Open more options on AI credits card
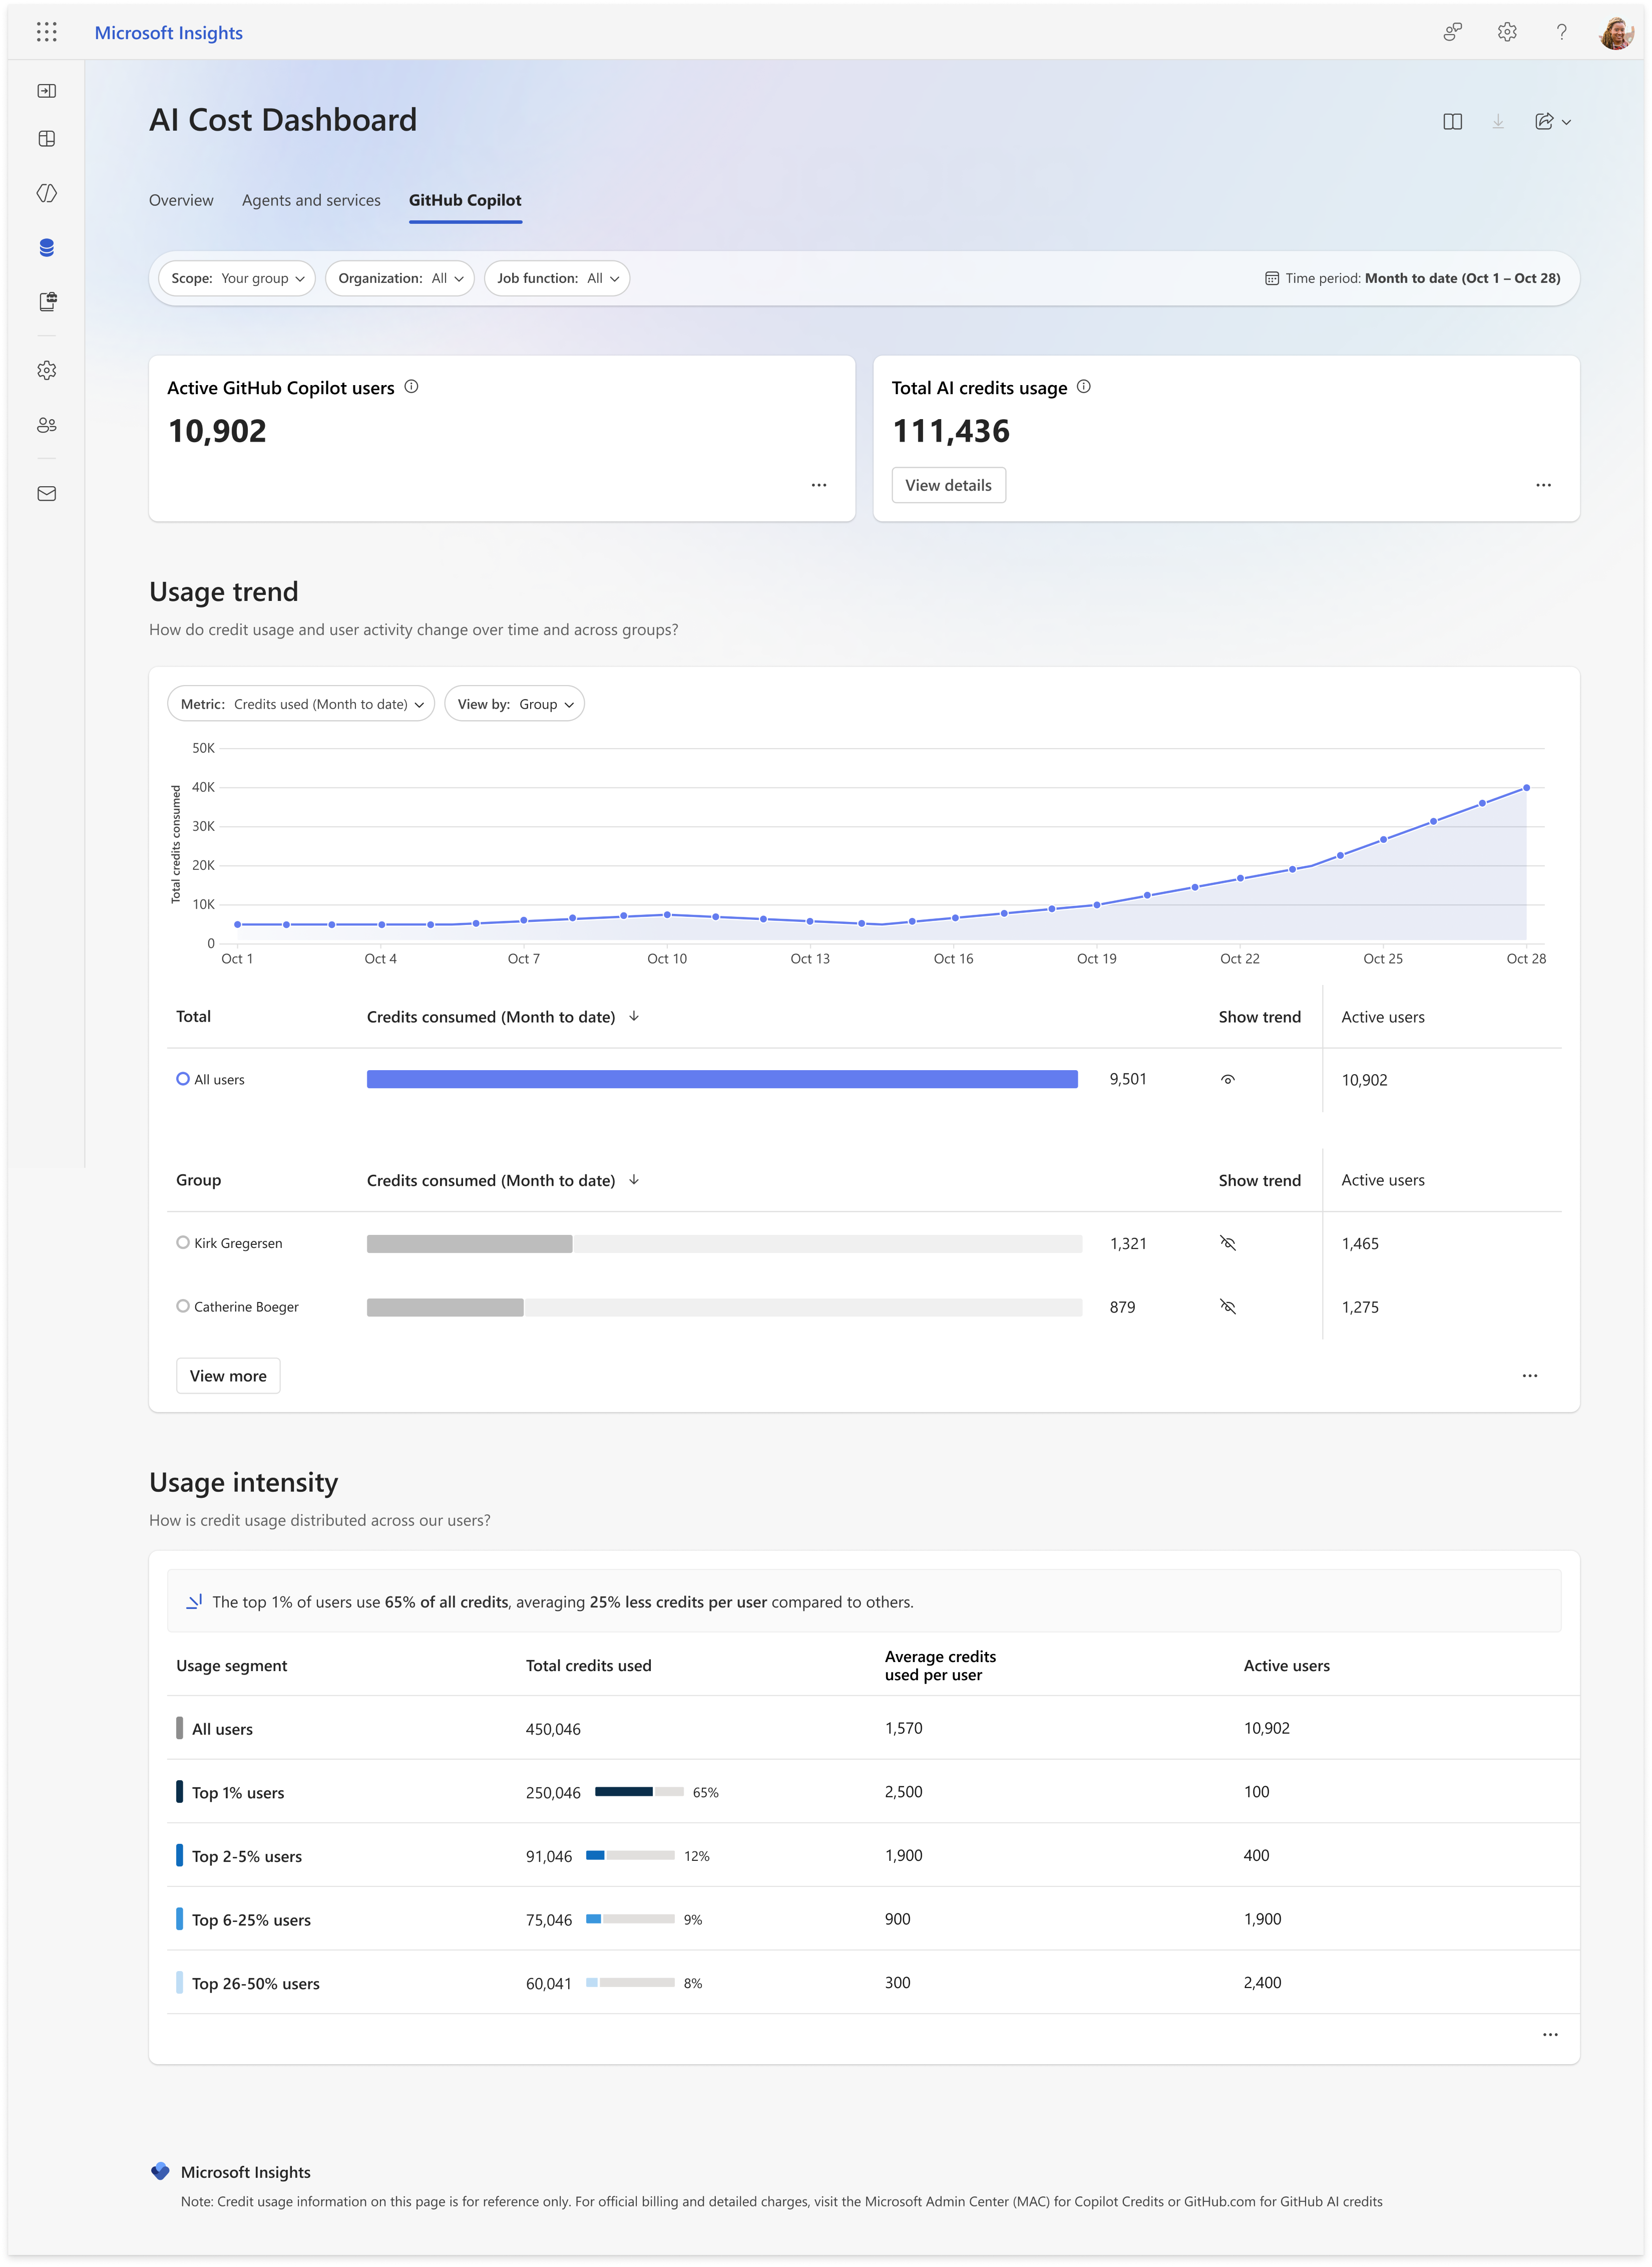Viewport: 1652px width, 2267px height. [x=1543, y=485]
